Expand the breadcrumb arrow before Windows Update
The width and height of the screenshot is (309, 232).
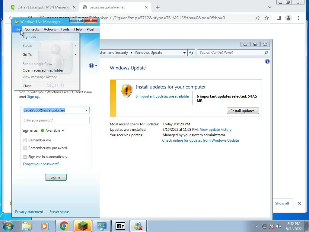pyautogui.click(x=132, y=53)
